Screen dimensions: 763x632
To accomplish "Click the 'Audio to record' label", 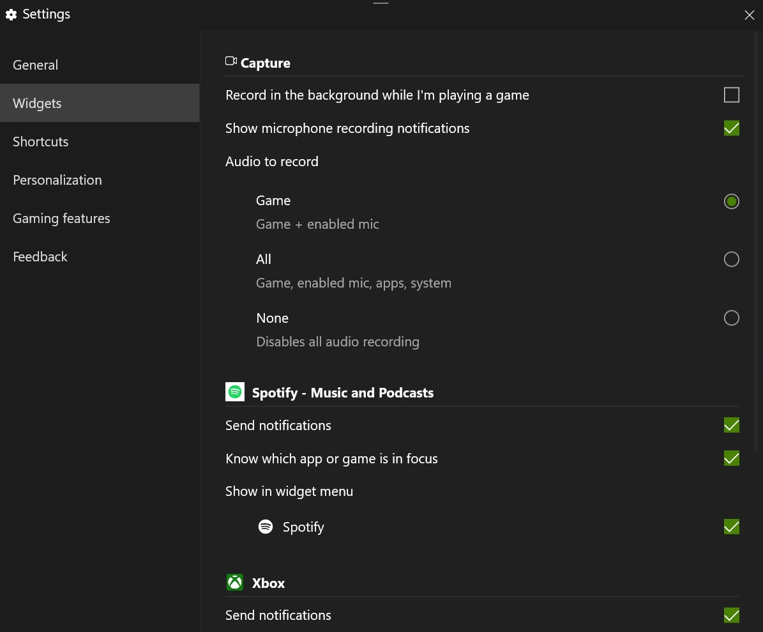I will click(x=271, y=162).
